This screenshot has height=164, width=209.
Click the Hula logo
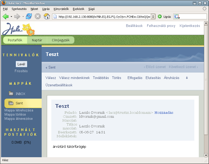click(19, 29)
